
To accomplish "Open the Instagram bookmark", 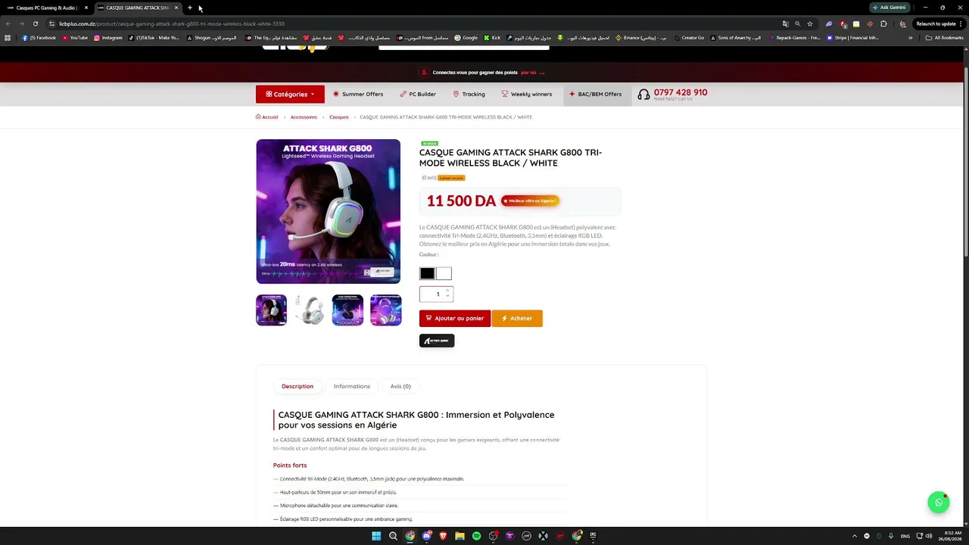I will click(107, 37).
